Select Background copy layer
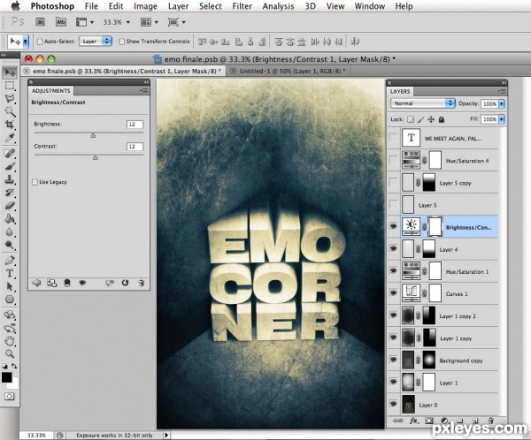The width and height of the screenshot is (531, 440). point(449,360)
